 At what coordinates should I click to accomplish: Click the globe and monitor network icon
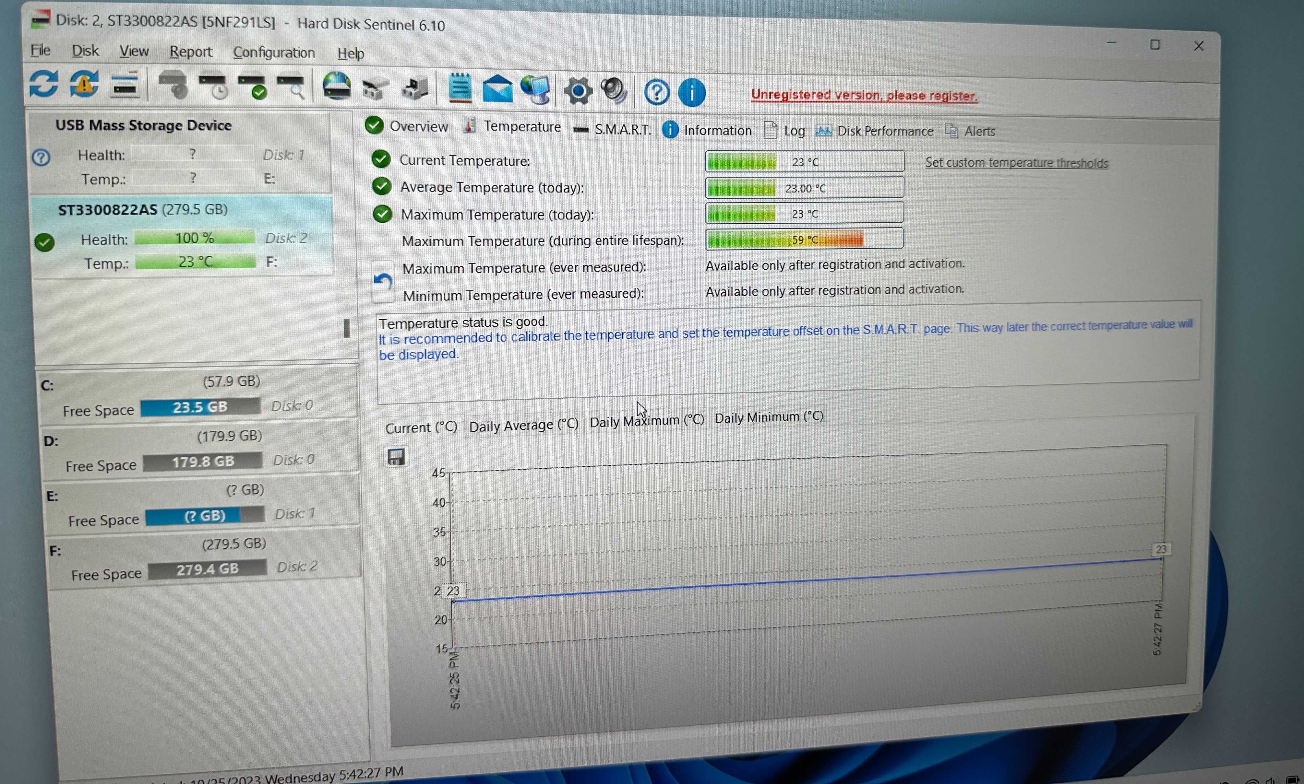click(x=535, y=89)
